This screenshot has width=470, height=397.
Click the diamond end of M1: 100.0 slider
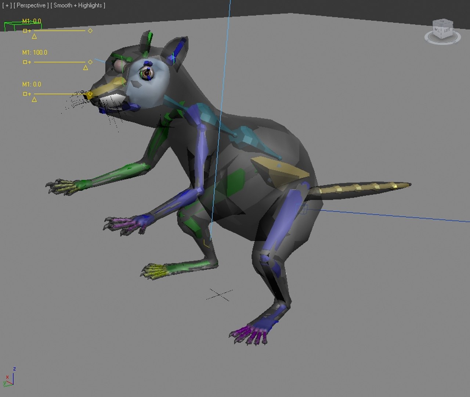tap(90, 62)
